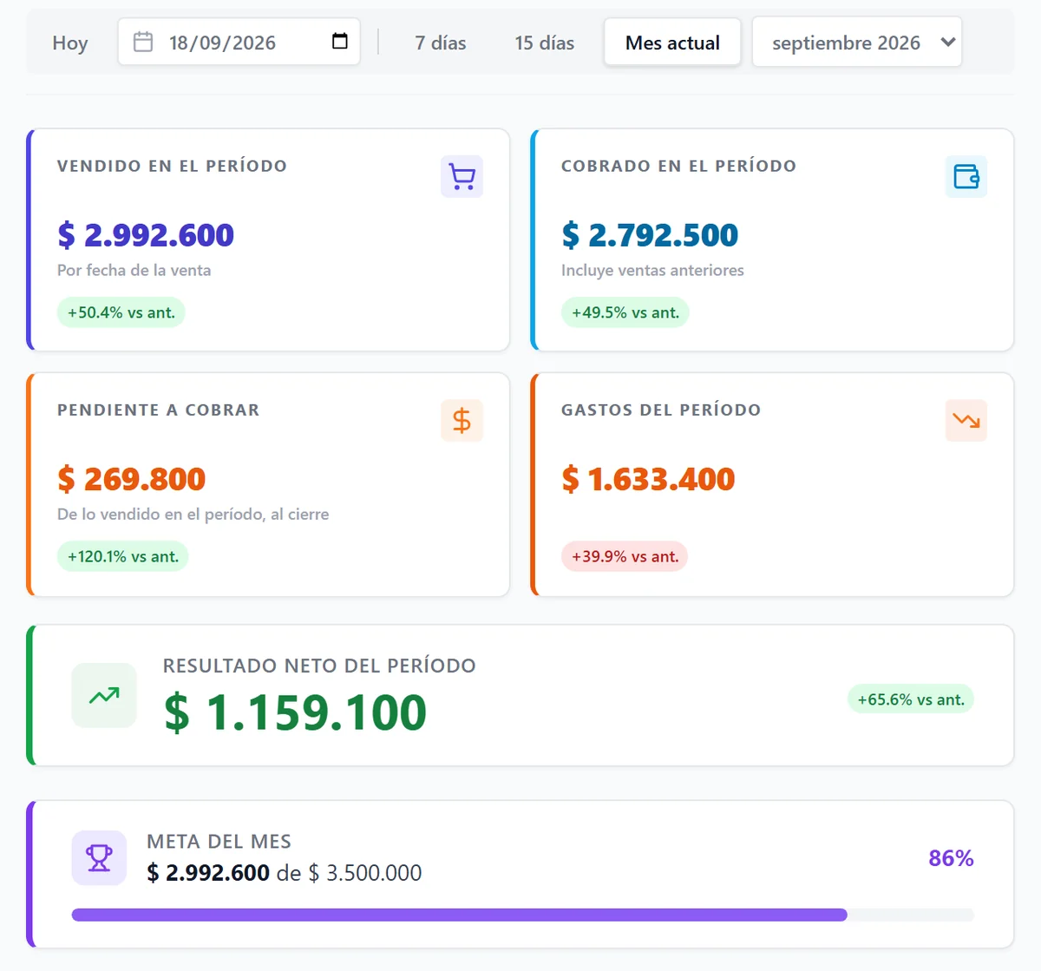
Task: Select the Hoy filter
Action: 70,43
